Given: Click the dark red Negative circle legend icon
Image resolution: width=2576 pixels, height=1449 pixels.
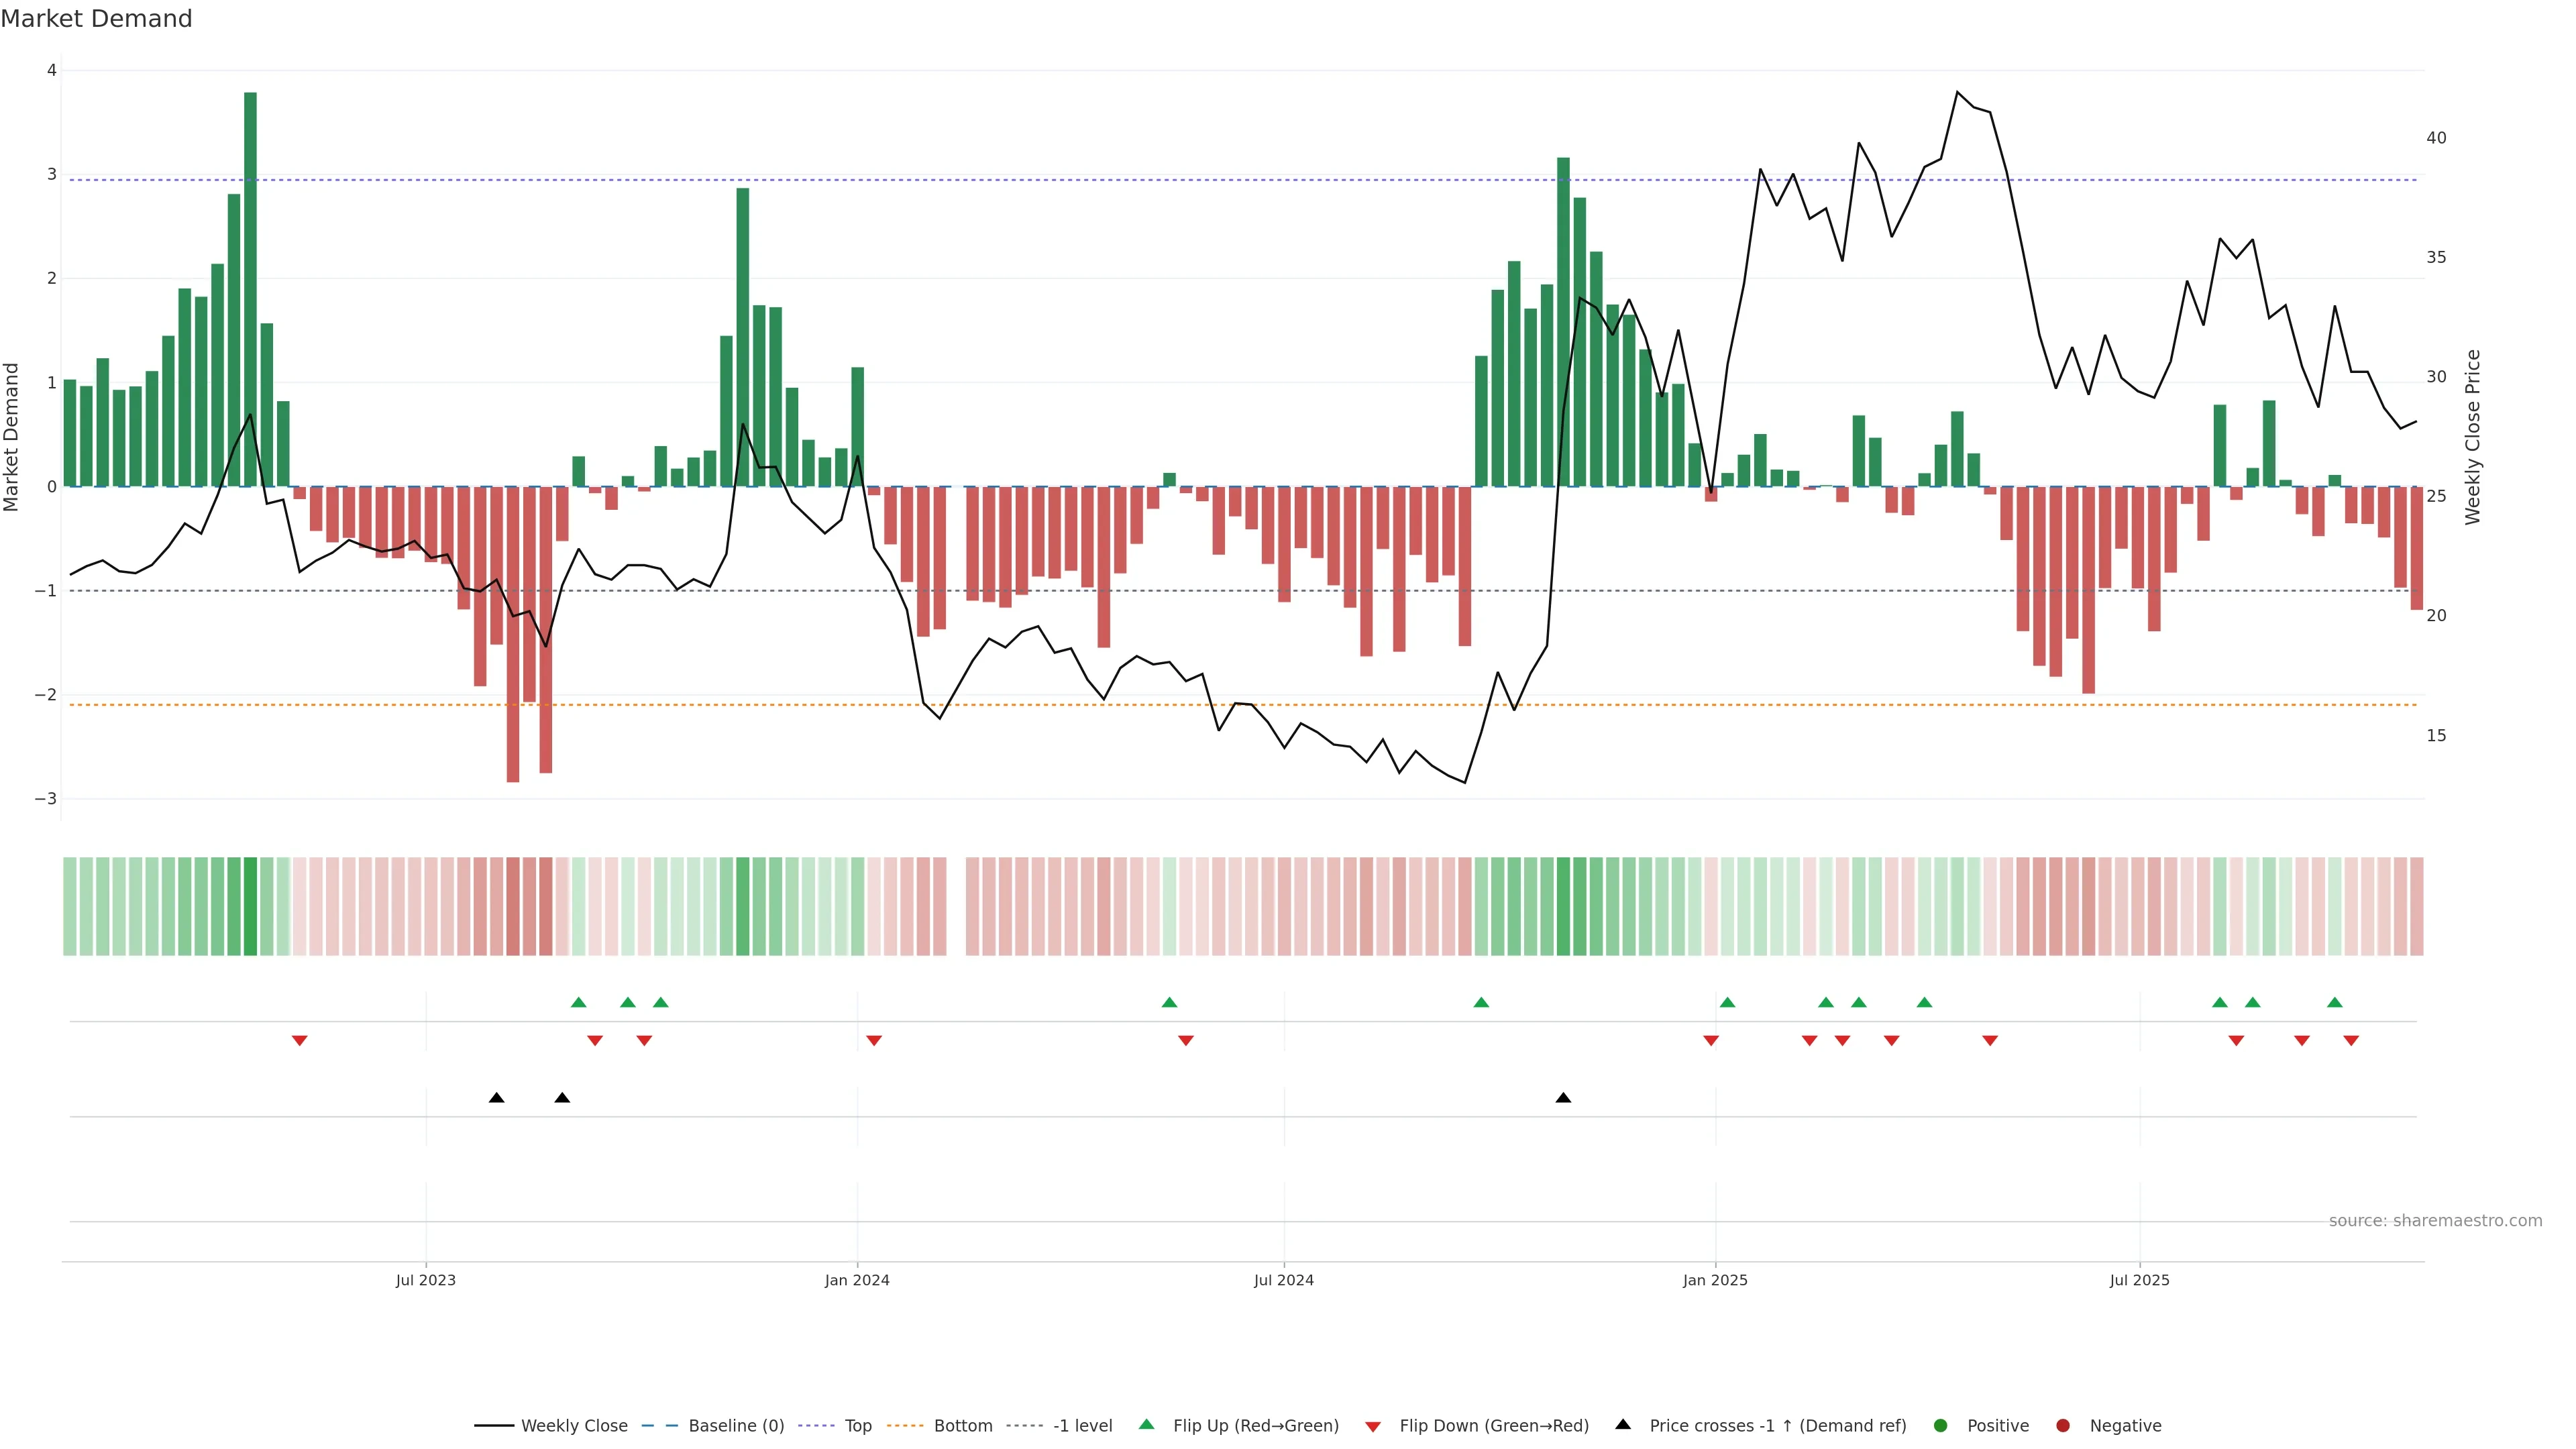Looking at the screenshot, I should coord(2063,1425).
